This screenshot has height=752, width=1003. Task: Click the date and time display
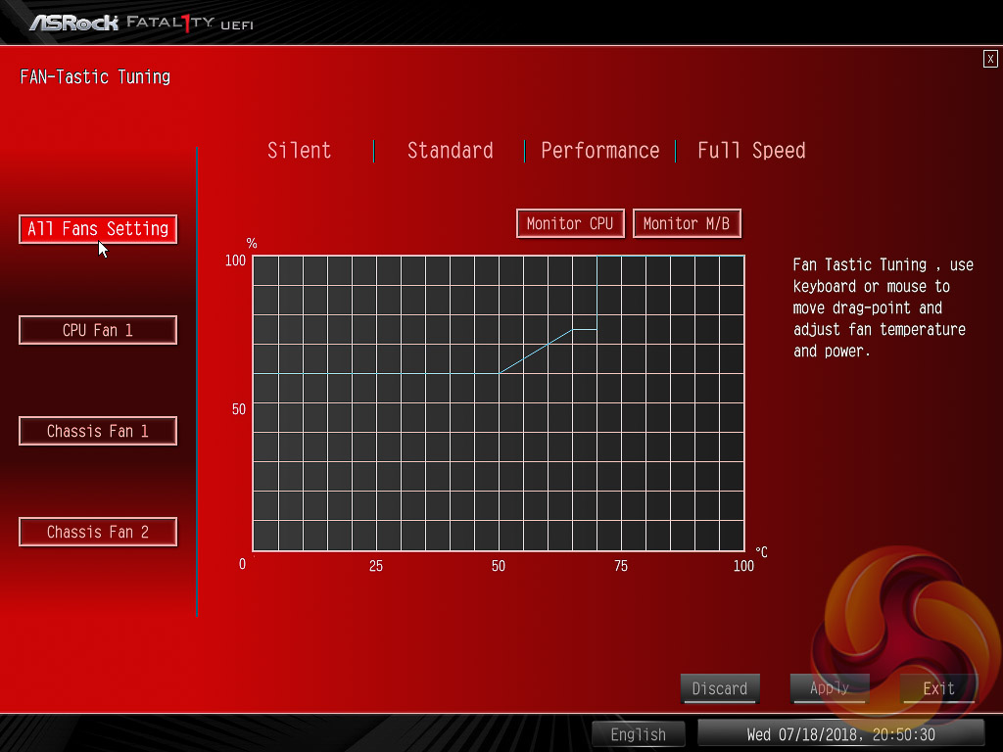point(840,734)
